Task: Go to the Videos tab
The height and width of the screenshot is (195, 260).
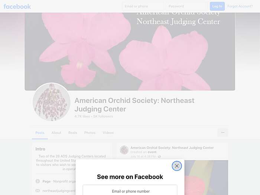Action: [108, 133]
